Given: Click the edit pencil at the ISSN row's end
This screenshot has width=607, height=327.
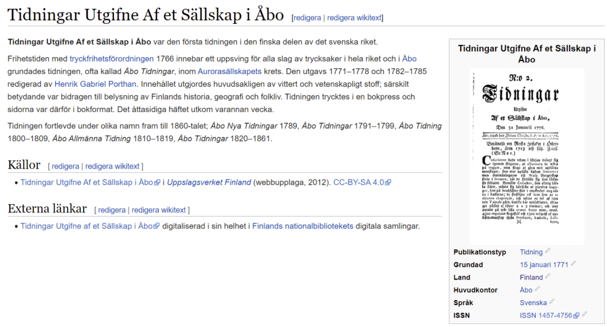Looking at the screenshot, I should tap(584, 315).
